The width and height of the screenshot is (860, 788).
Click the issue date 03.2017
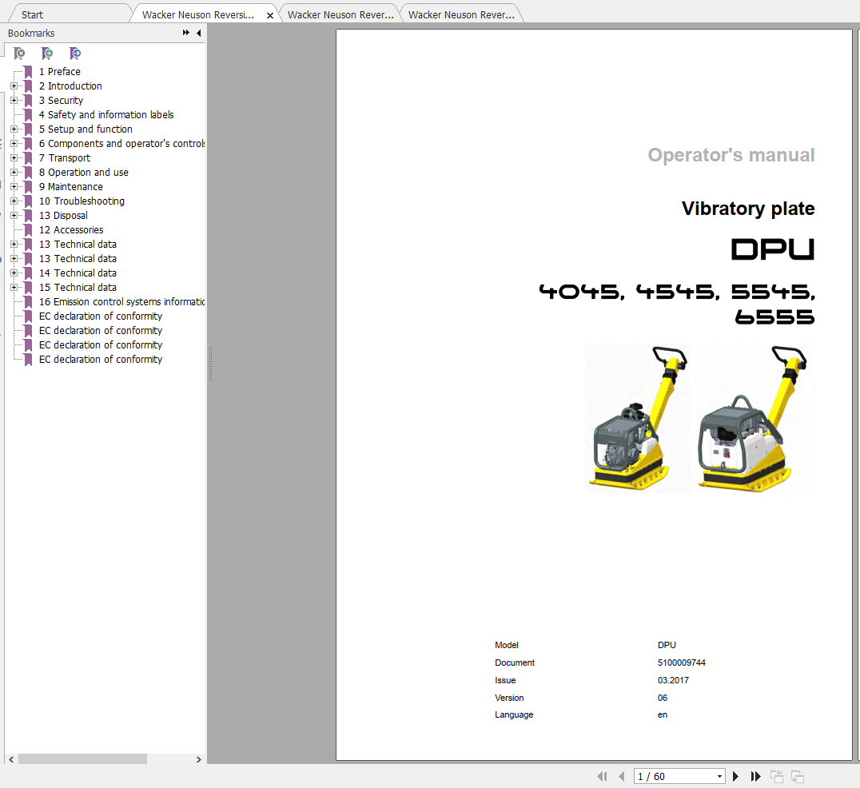pyautogui.click(x=673, y=680)
